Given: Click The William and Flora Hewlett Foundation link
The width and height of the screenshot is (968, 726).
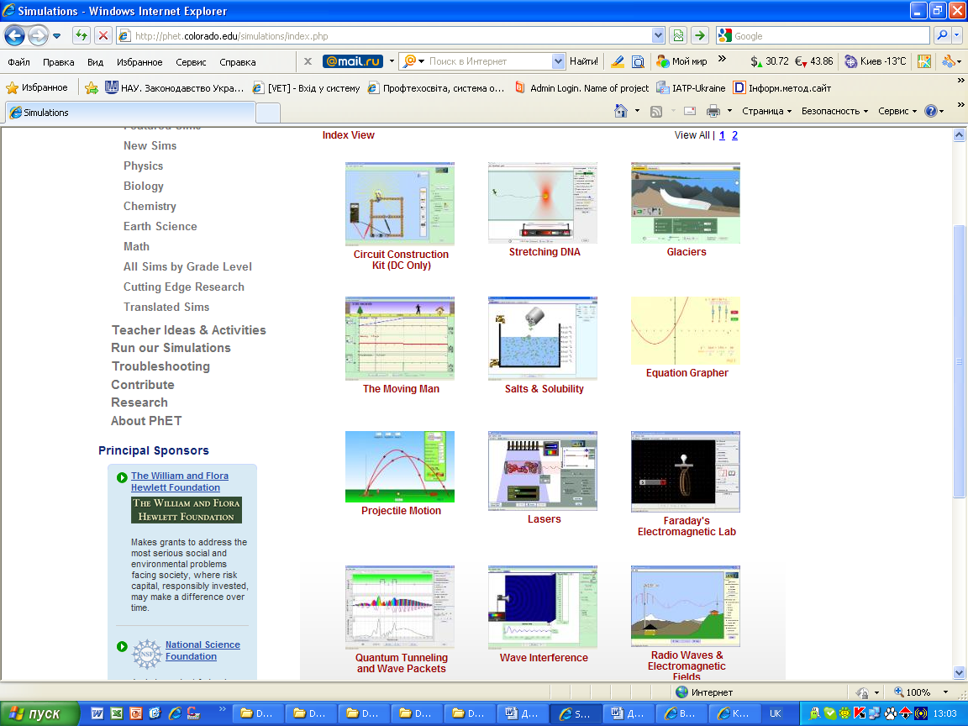Looking at the screenshot, I should coord(180,481).
